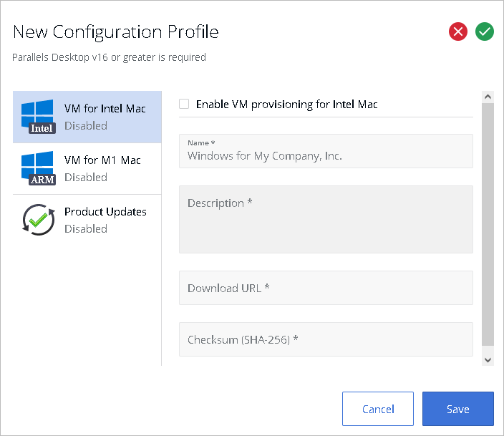Click the green checkmark confirm icon
Viewport: 504px width, 436px height.
click(485, 32)
